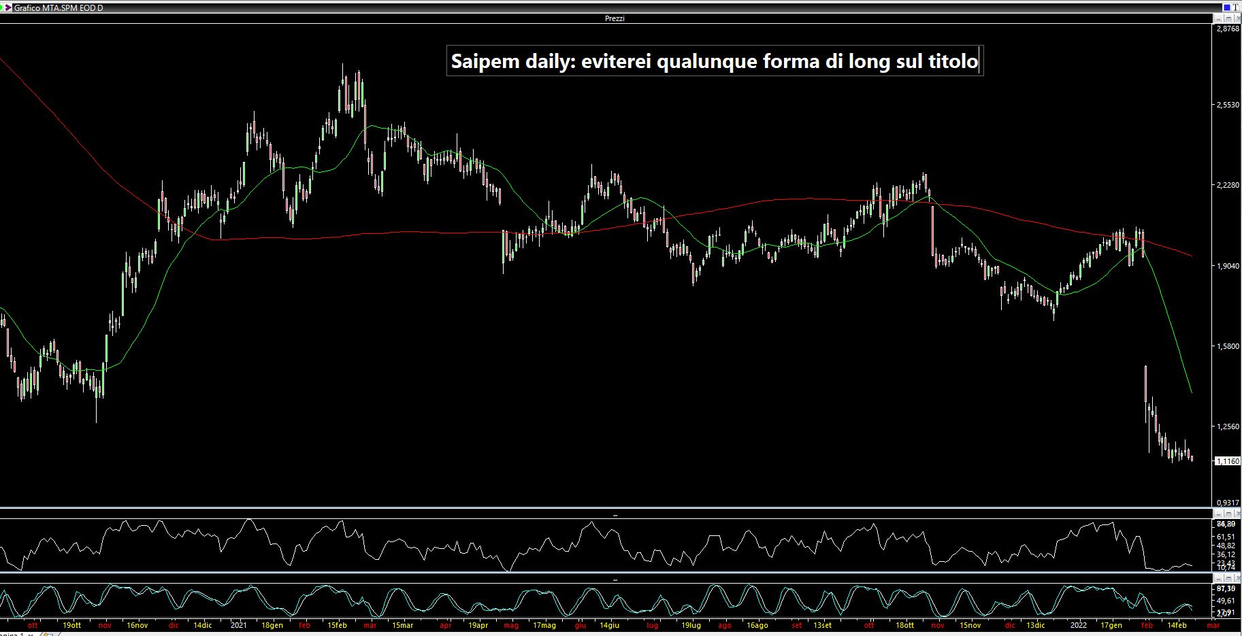Click the 1,5800 price axis value
The width and height of the screenshot is (1242, 636).
pos(1228,346)
